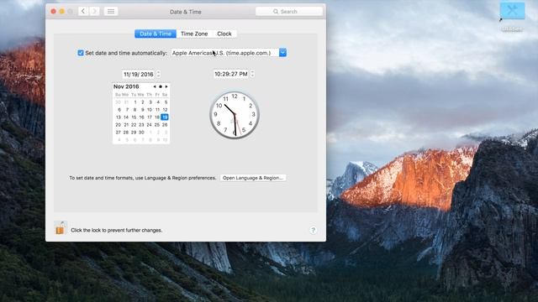Click the date field 11/19/2016

[x=139, y=75]
